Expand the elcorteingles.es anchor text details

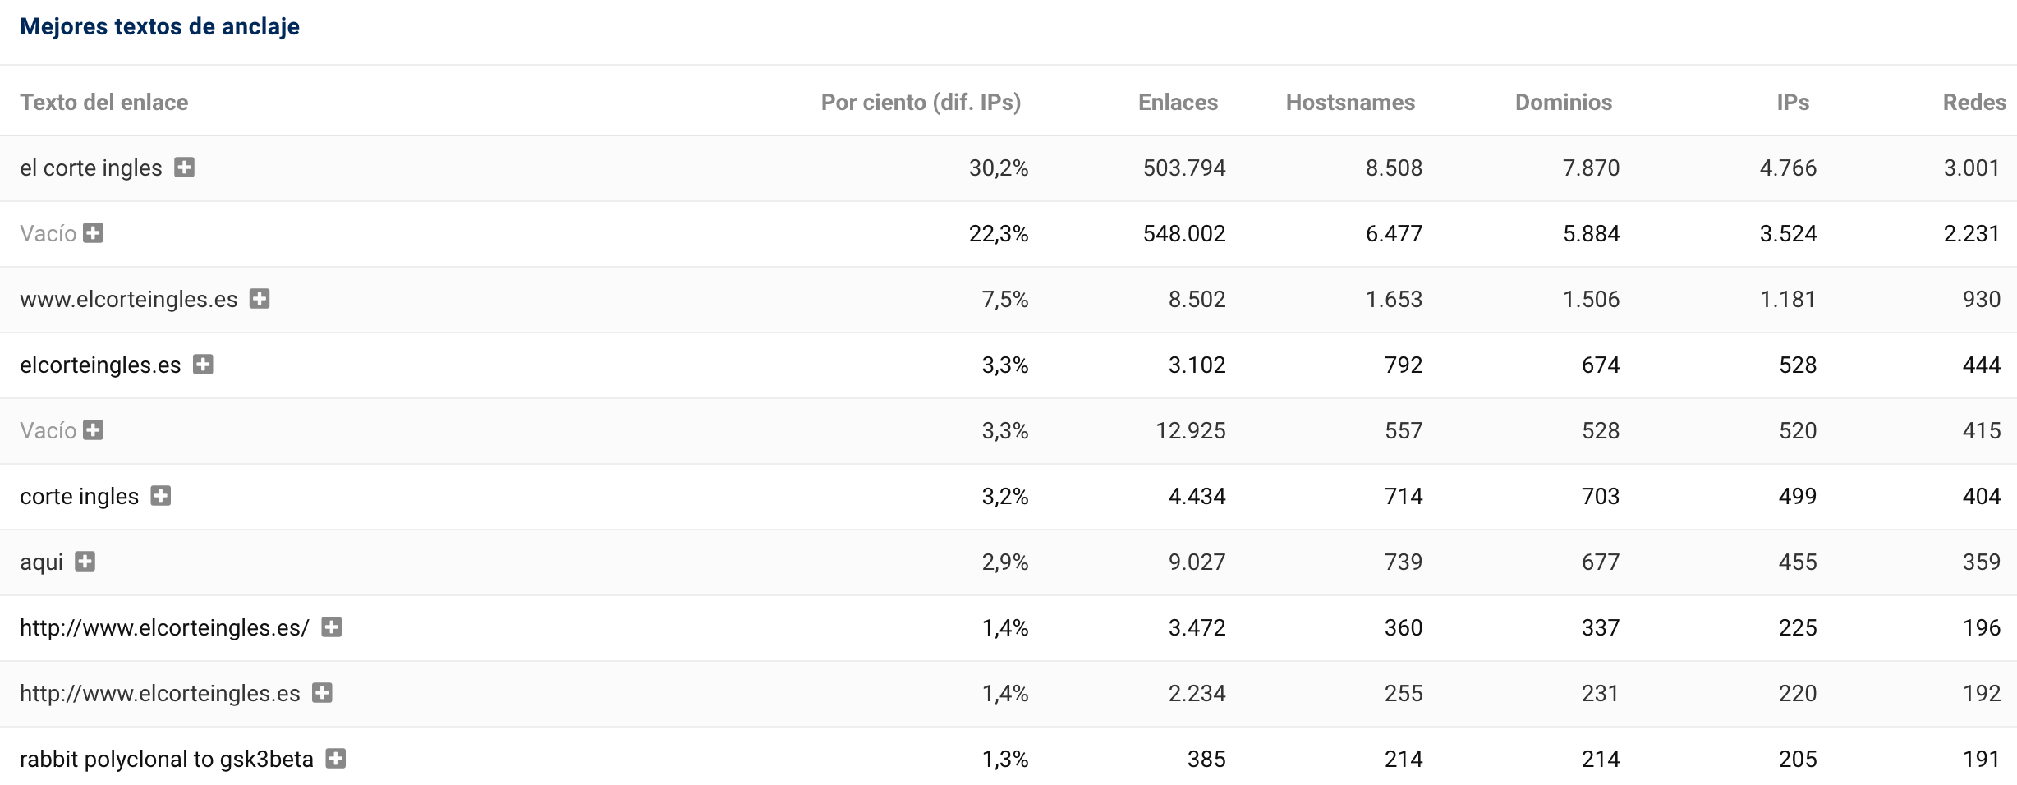click(203, 365)
